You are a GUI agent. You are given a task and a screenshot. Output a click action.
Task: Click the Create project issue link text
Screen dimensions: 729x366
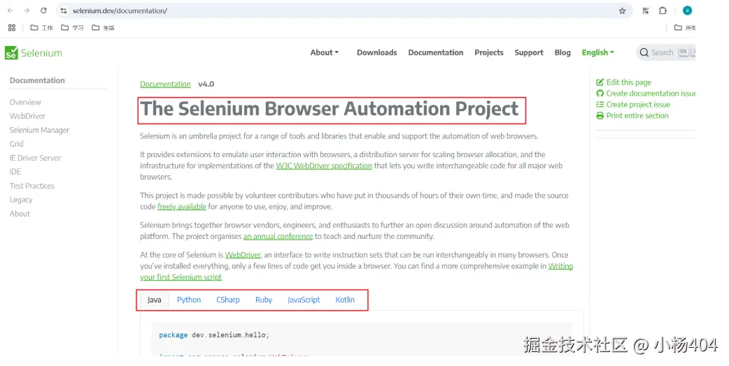tap(638, 104)
